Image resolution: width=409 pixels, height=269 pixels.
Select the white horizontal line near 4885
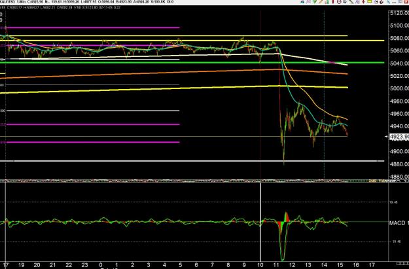[192, 161]
